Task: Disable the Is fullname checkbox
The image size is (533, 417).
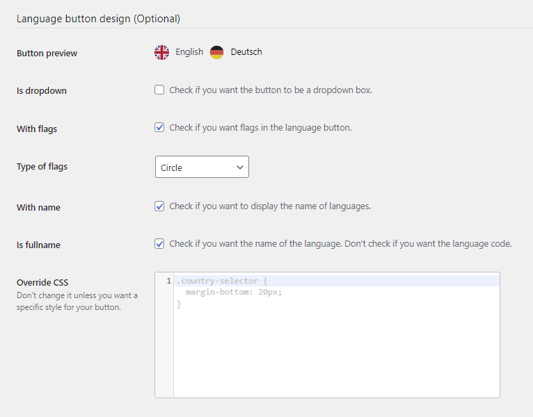Action: coord(160,244)
